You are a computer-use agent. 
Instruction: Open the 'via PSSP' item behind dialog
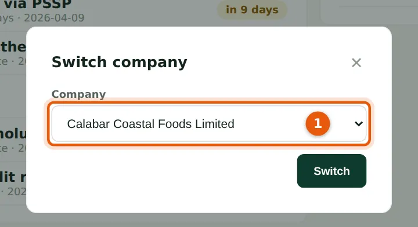tap(38, 3)
